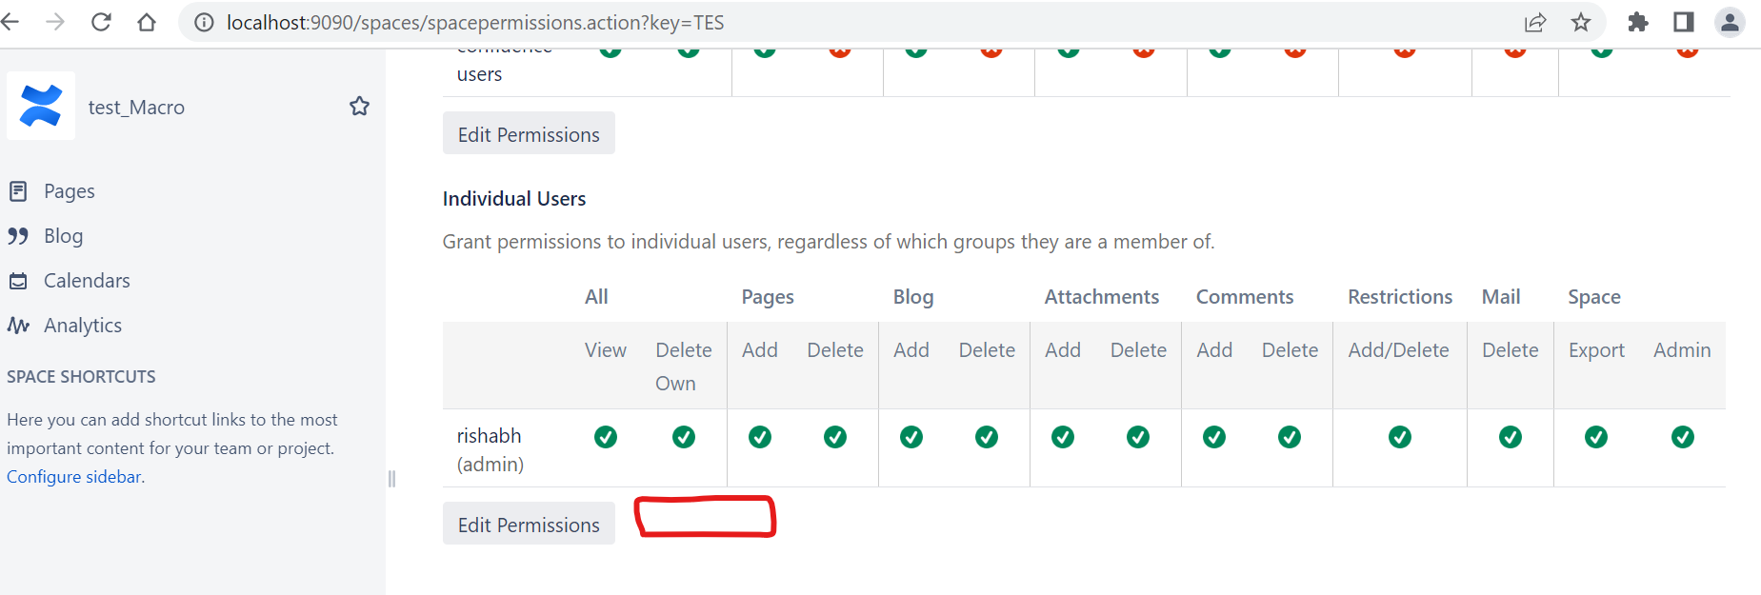1761x595 pixels.
Task: Click the Attachments column header
Action: 1101,296
